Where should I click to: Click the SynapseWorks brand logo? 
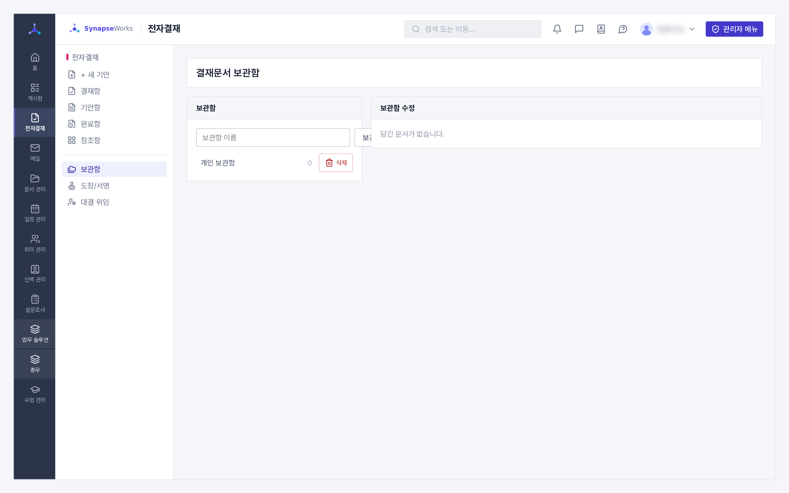coord(101,28)
